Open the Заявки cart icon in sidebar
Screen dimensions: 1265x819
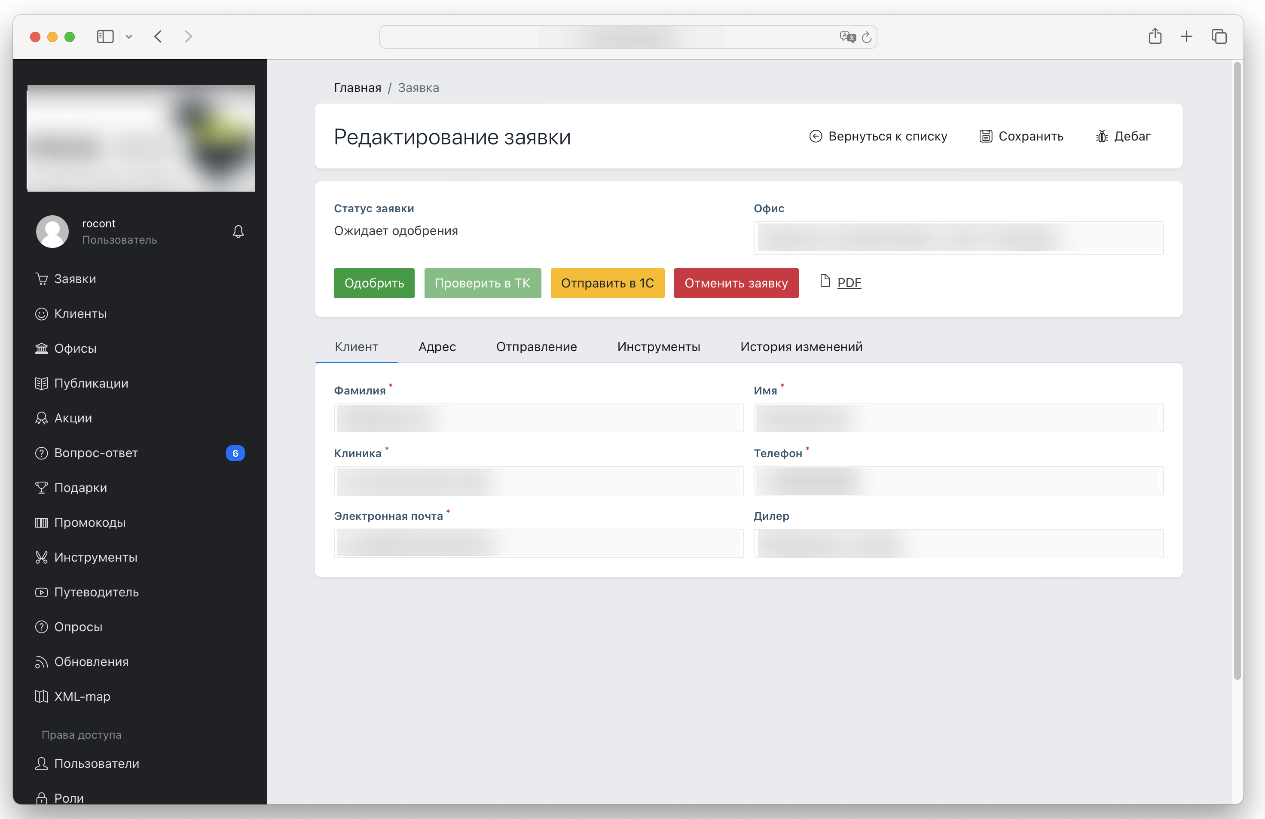point(41,279)
